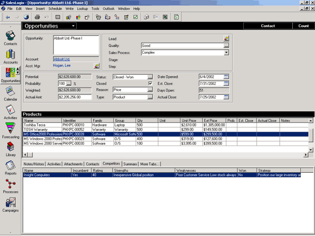Select the PHXPC-00030 product row
The height and width of the screenshot is (236, 315).
[x=166, y=144]
